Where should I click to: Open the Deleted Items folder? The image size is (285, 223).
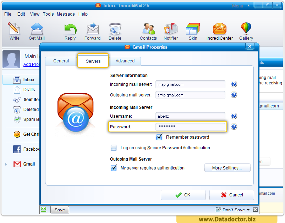click(x=26, y=110)
